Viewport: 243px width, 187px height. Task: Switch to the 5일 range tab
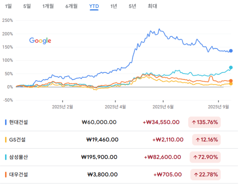(x=27, y=6)
